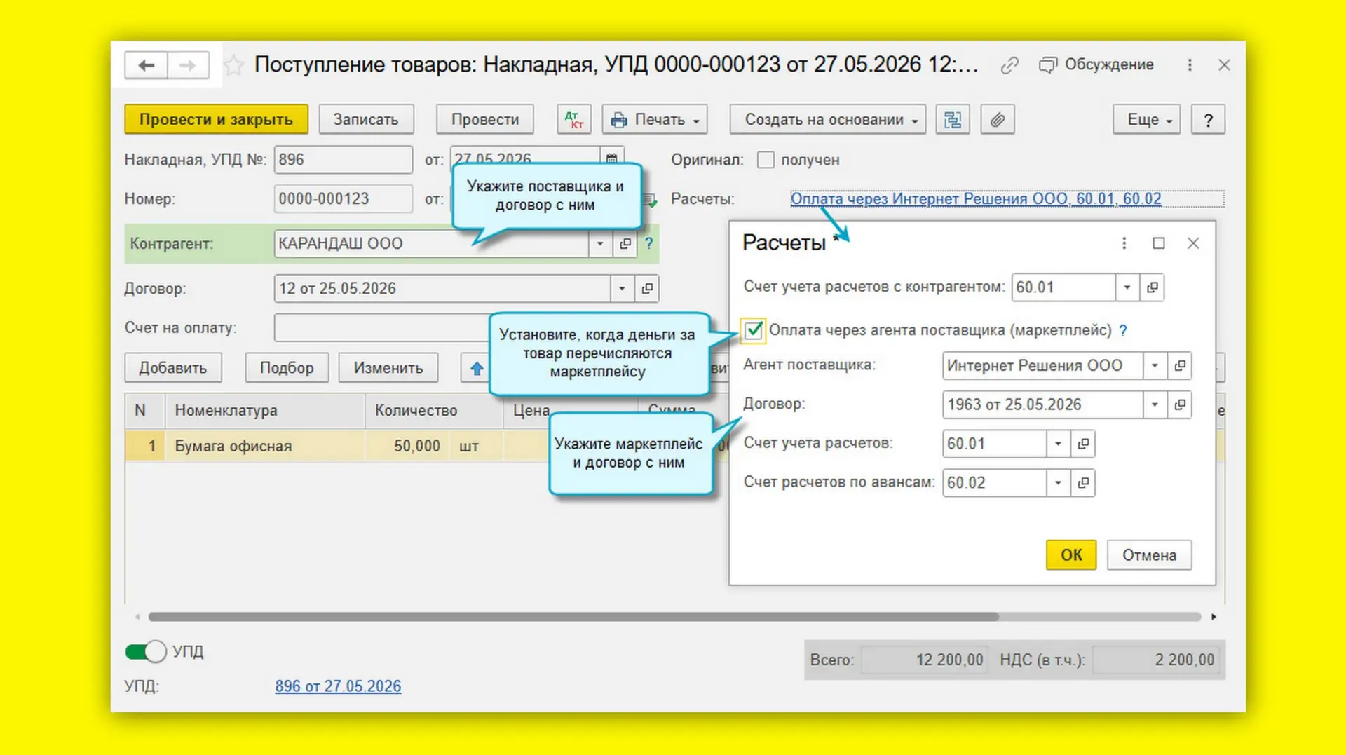Click the Изменить button
The width and height of the screenshot is (1346, 755).
click(x=388, y=368)
